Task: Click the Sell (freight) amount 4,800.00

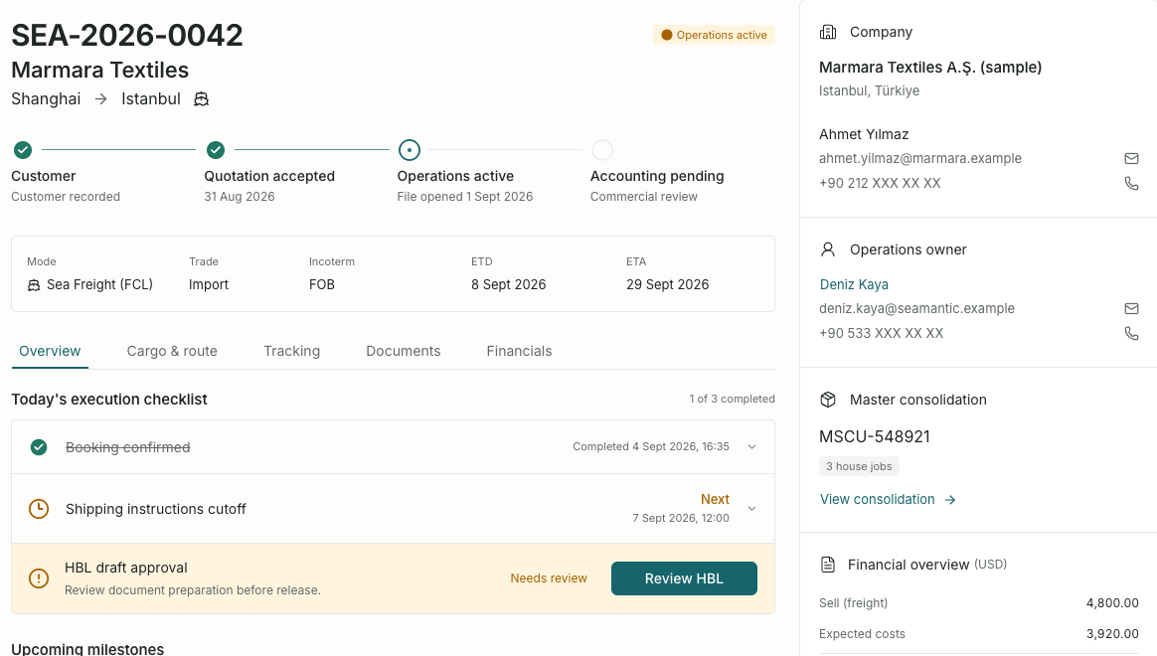Action: 1112,603
